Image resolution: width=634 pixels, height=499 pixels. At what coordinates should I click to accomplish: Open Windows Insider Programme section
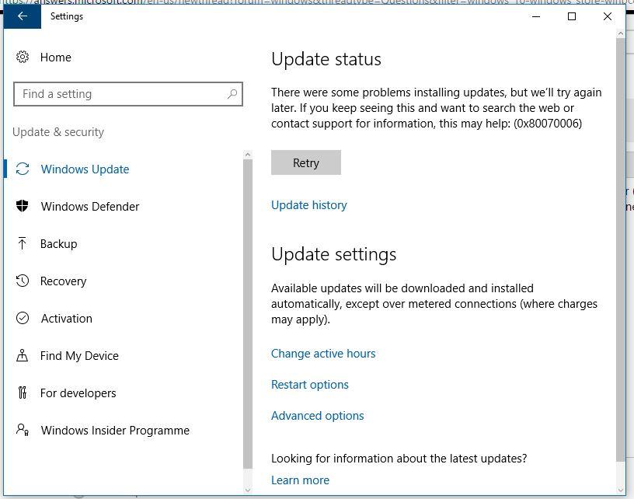coord(115,431)
